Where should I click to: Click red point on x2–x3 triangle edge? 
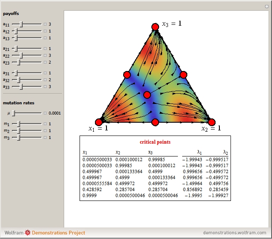(183, 75)
